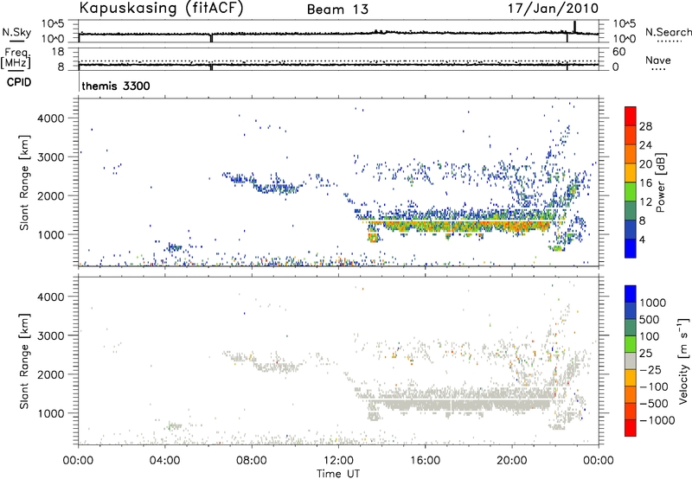Click the "-1000" velocity colorbar label
Viewport: 692px width, 479px height.
pos(657,420)
